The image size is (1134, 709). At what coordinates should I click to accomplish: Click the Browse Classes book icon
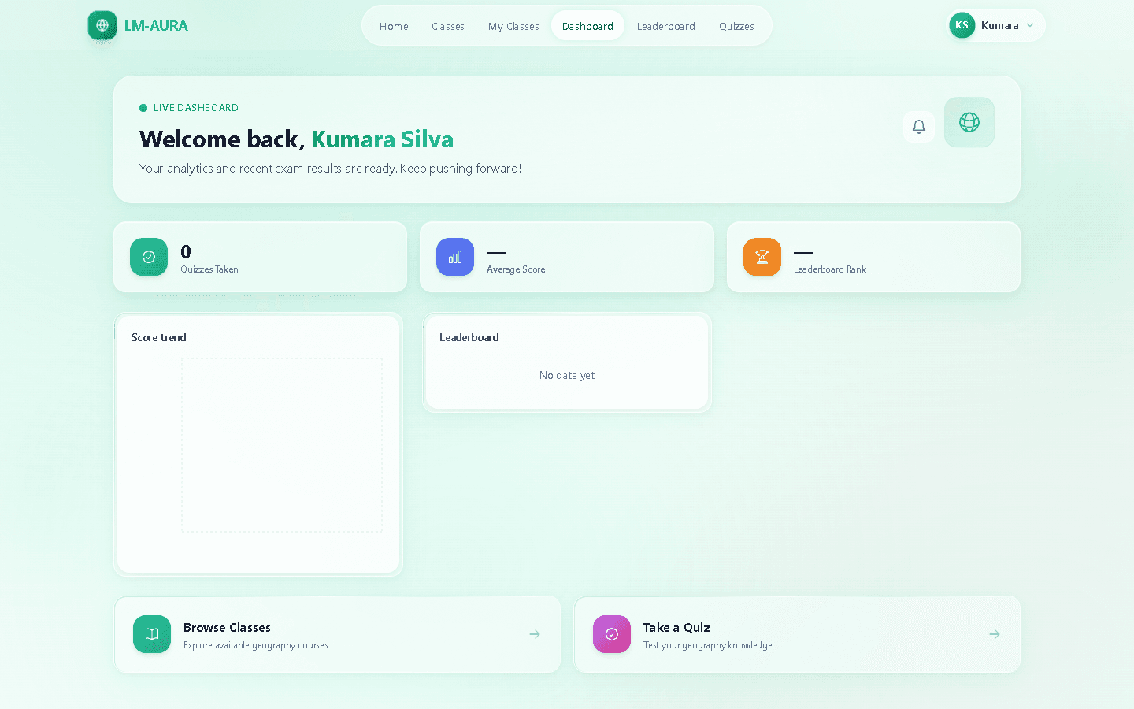152,634
